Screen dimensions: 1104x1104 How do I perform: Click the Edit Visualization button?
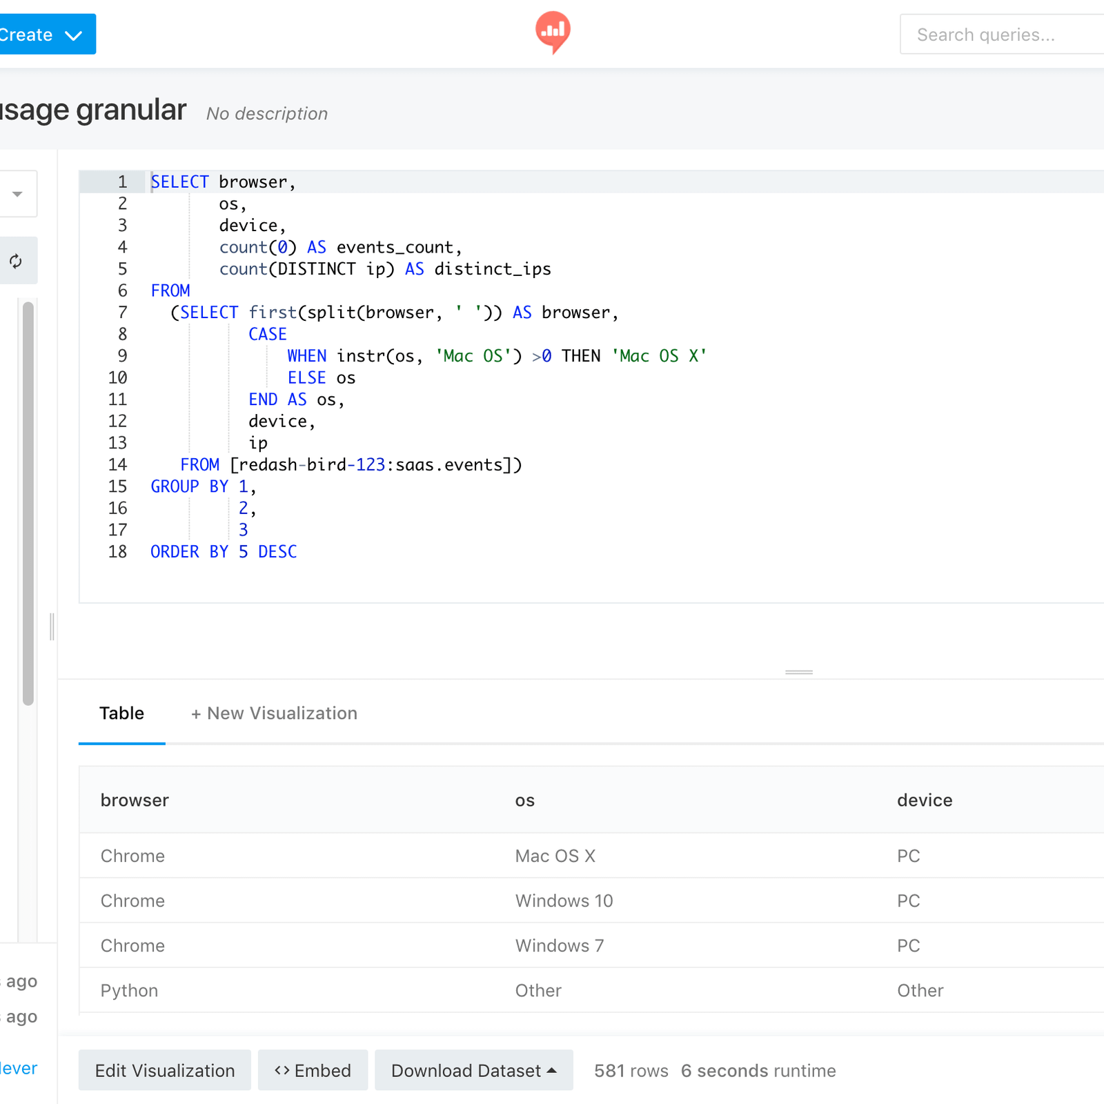click(165, 1070)
